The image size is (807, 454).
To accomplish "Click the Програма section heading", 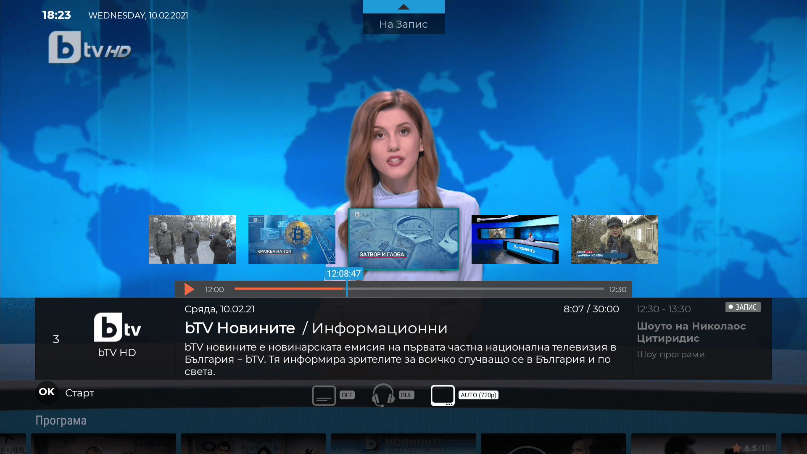I will [x=61, y=420].
